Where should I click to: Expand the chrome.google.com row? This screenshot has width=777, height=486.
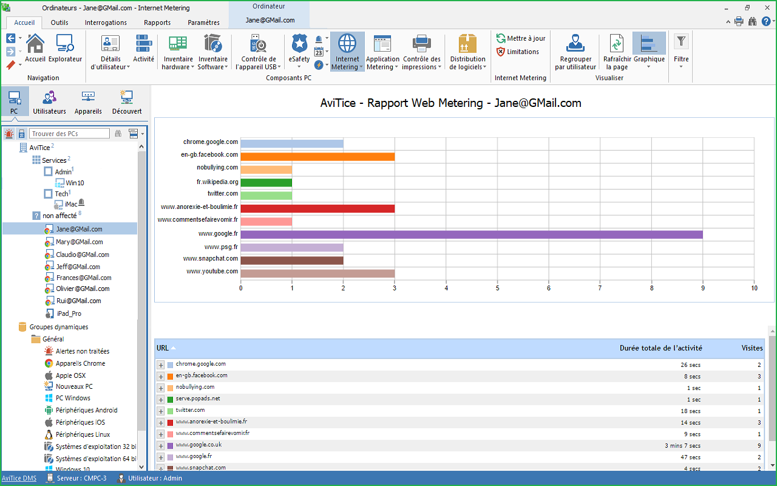tap(161, 364)
